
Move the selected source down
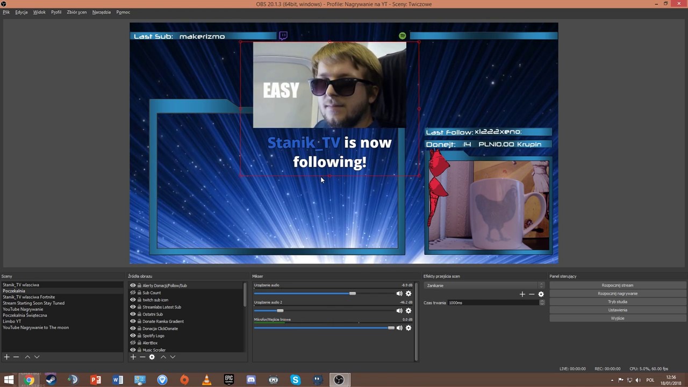click(173, 357)
